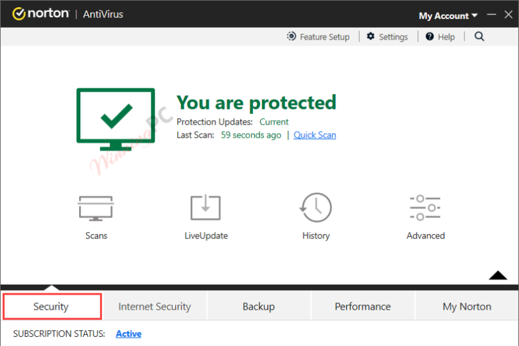Minimize the Norton window
Image resolution: width=519 pixels, height=346 pixels.
point(491,14)
